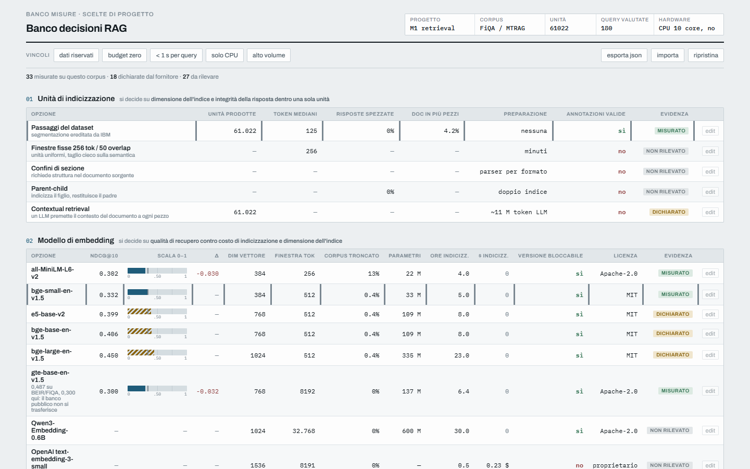Click the Query valutate value "180"

607,28
